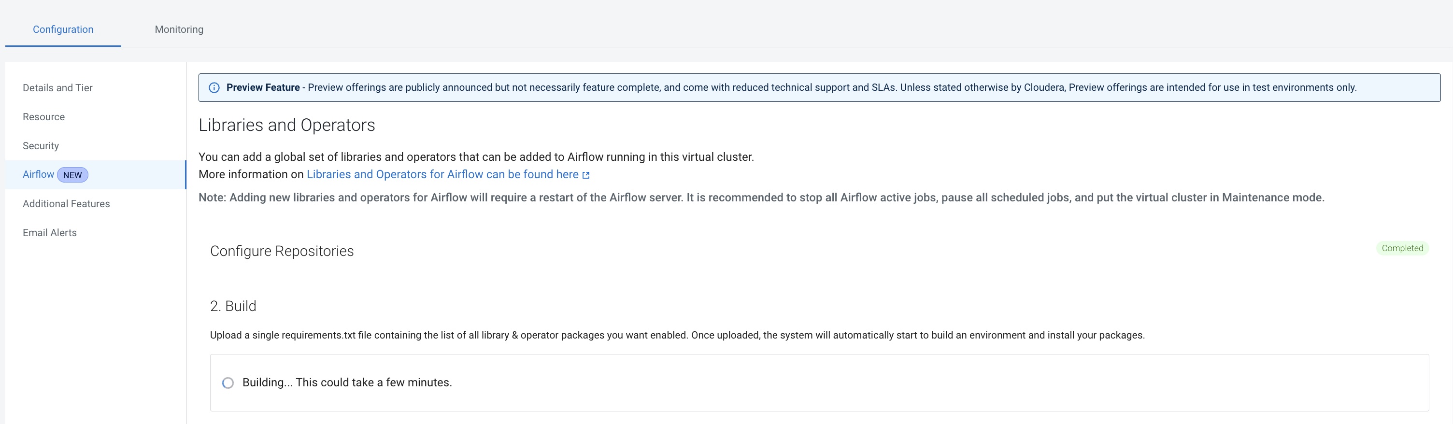Click the Libraries and Operators heading
Image resolution: width=1453 pixels, height=424 pixels.
(286, 125)
